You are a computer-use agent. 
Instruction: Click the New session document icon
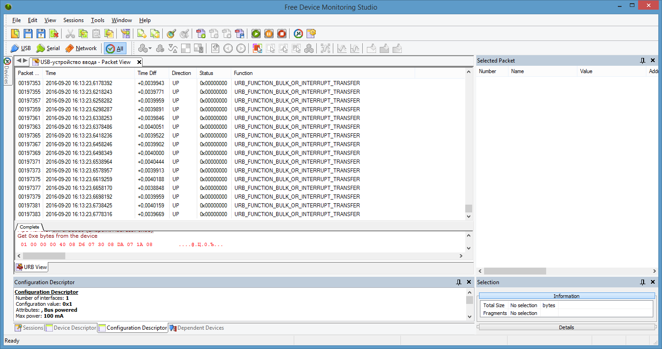(x=15, y=34)
